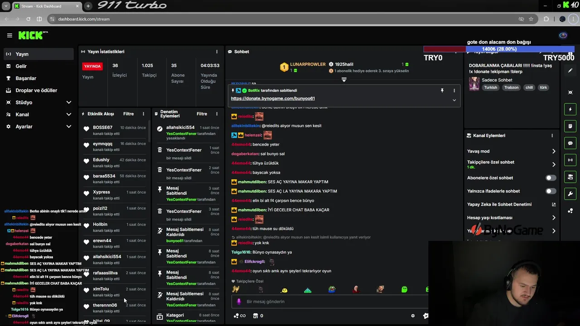
Task: Select allahsikici554 moderation ban entry
Action: [x=188, y=133]
